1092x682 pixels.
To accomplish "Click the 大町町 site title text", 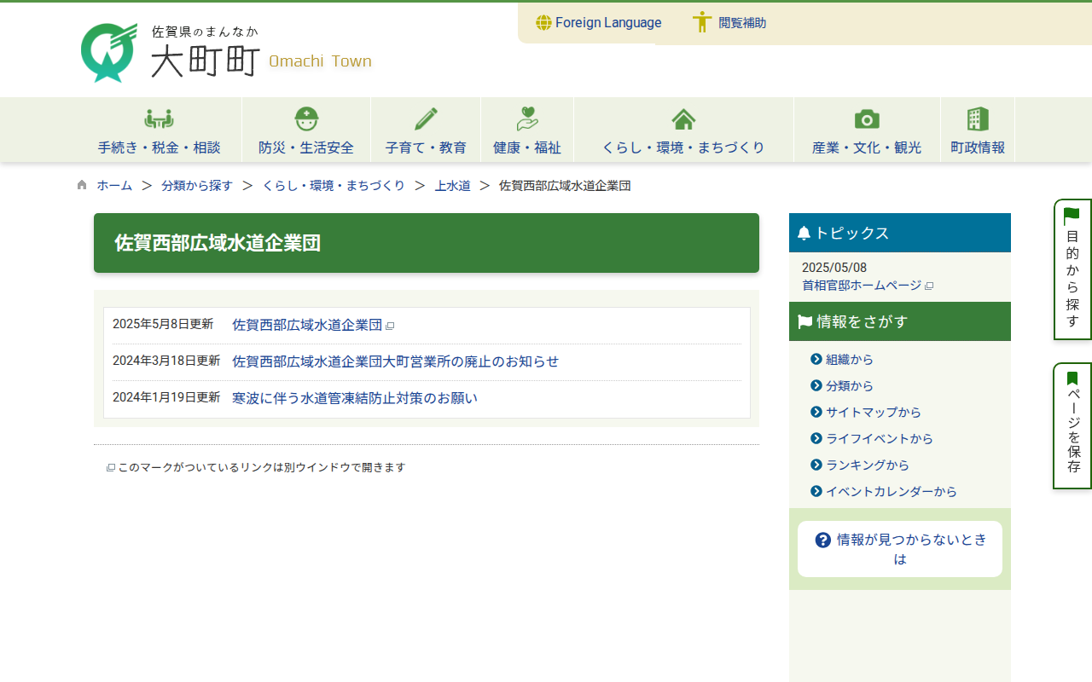I will (206, 61).
